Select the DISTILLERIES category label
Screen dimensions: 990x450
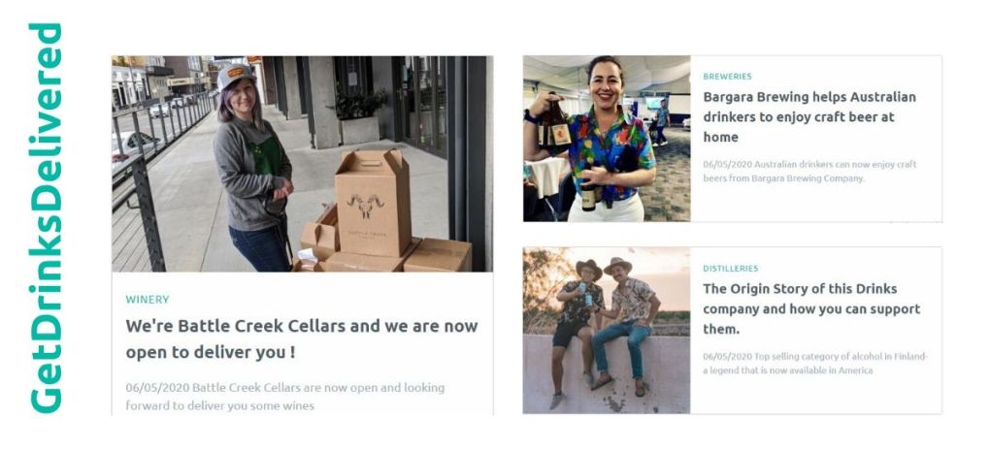coord(731,269)
